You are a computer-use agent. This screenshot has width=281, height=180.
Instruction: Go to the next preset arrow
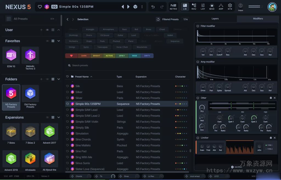[128, 7]
